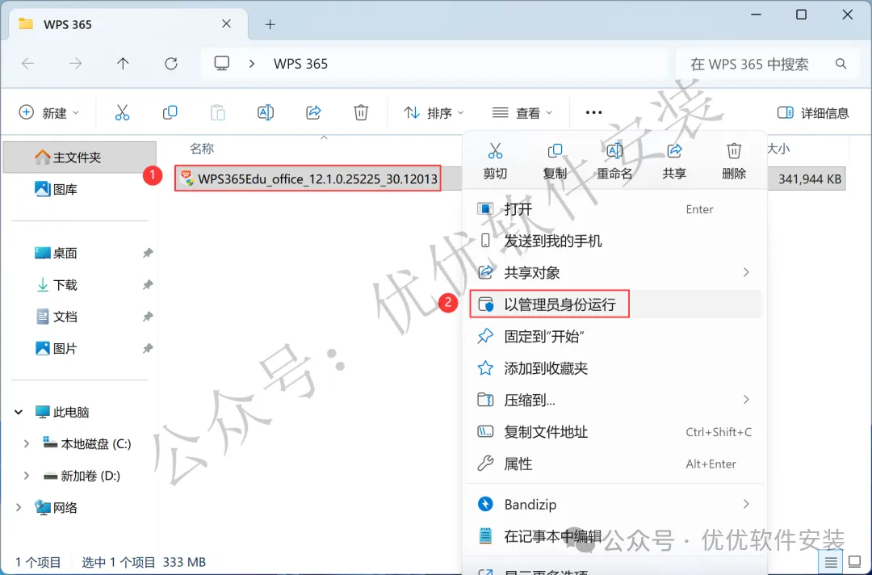Open the 查看 view dropdown

522,113
